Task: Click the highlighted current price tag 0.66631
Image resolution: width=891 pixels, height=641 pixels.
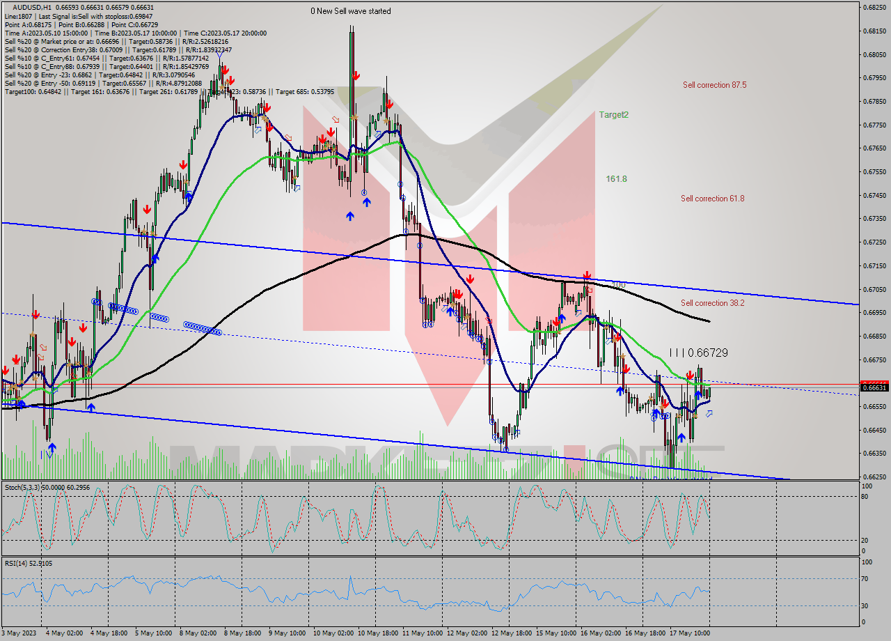Action: coord(876,387)
